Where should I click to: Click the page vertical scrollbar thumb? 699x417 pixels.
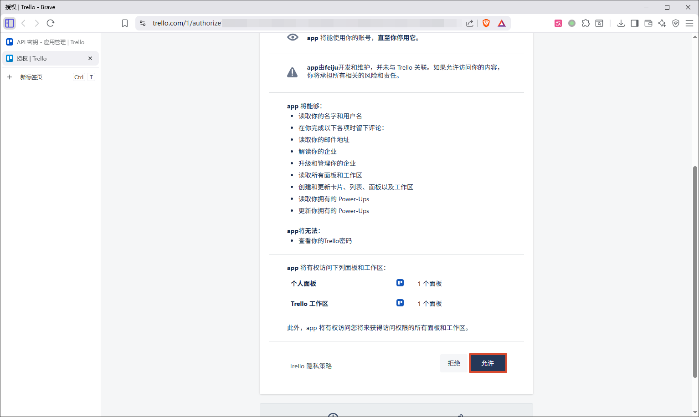click(695, 272)
